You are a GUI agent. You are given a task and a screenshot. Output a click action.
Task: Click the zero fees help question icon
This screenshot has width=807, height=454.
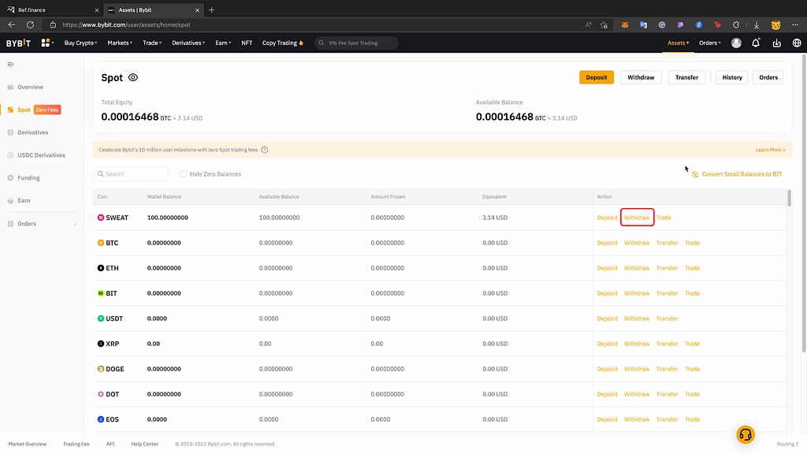[x=265, y=150]
